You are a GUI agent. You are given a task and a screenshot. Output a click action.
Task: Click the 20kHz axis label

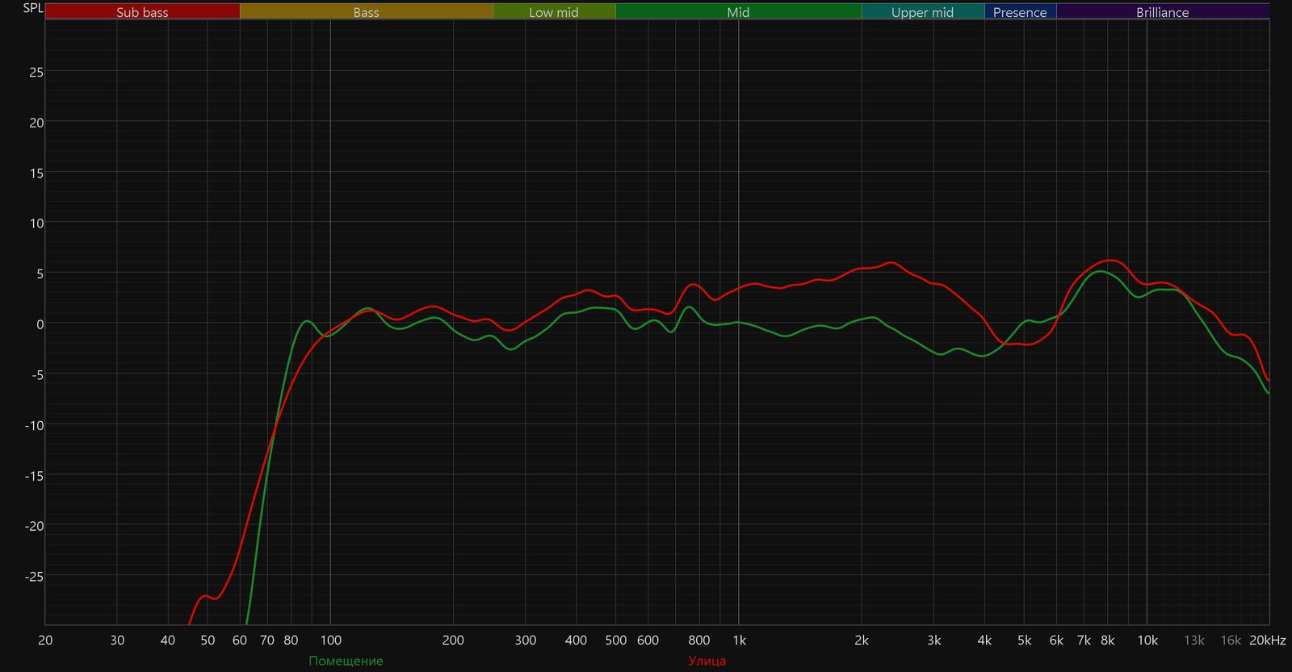coord(1267,640)
